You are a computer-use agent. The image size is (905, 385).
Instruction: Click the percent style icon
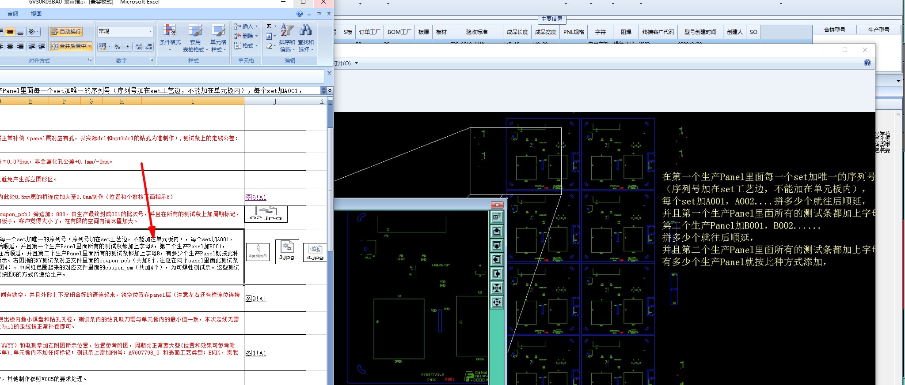pyautogui.click(x=117, y=46)
